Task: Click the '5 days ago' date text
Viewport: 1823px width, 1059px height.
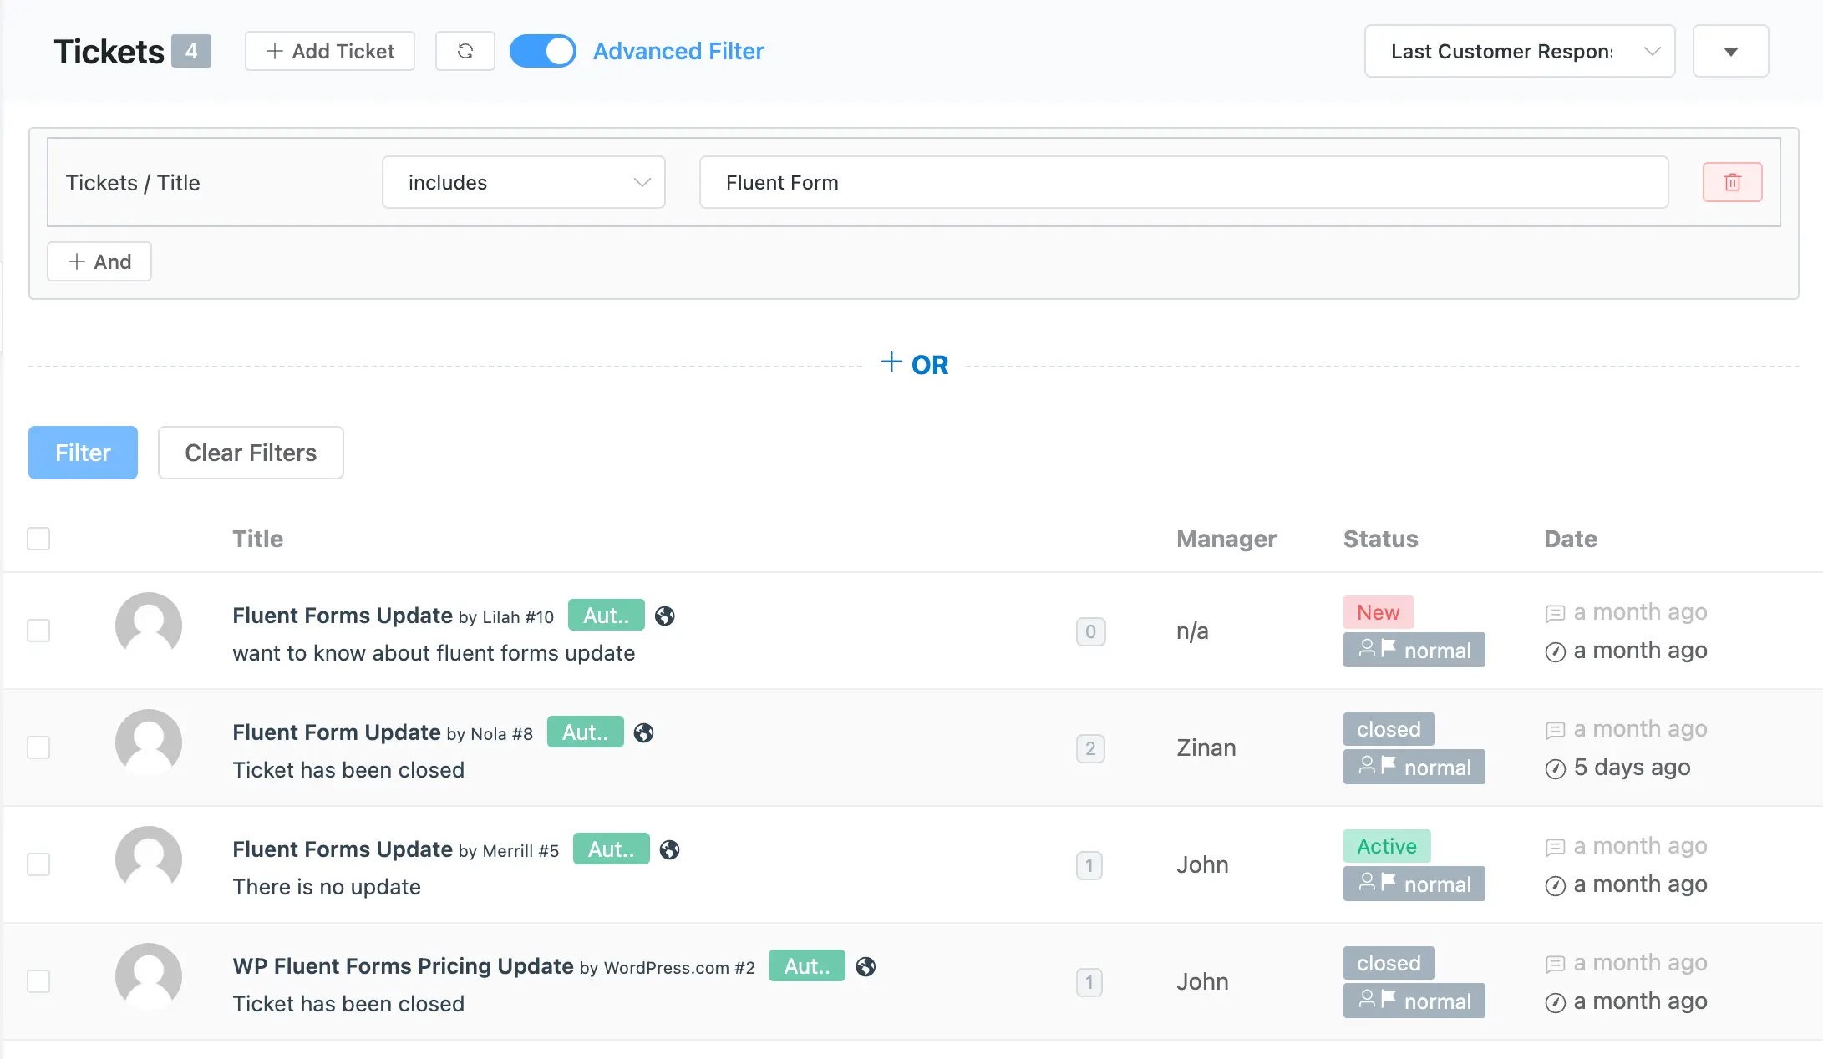Action: (x=1633, y=767)
